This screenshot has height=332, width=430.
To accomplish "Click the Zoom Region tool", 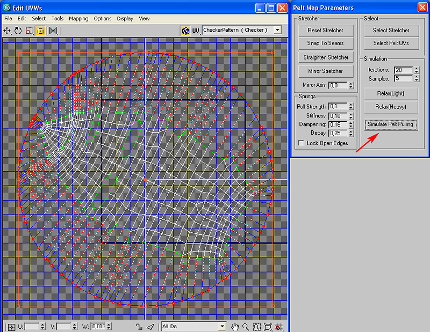I will pyautogui.click(x=256, y=327).
